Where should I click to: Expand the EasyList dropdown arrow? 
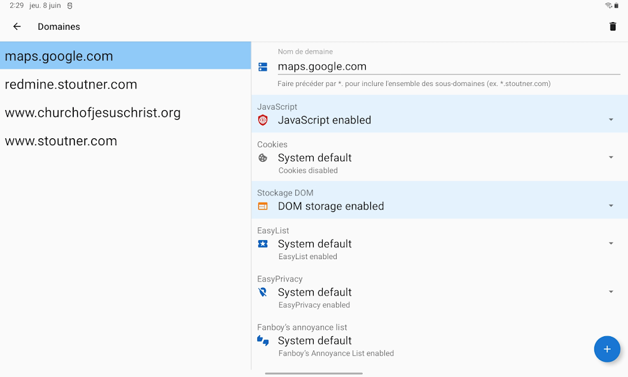coord(611,243)
